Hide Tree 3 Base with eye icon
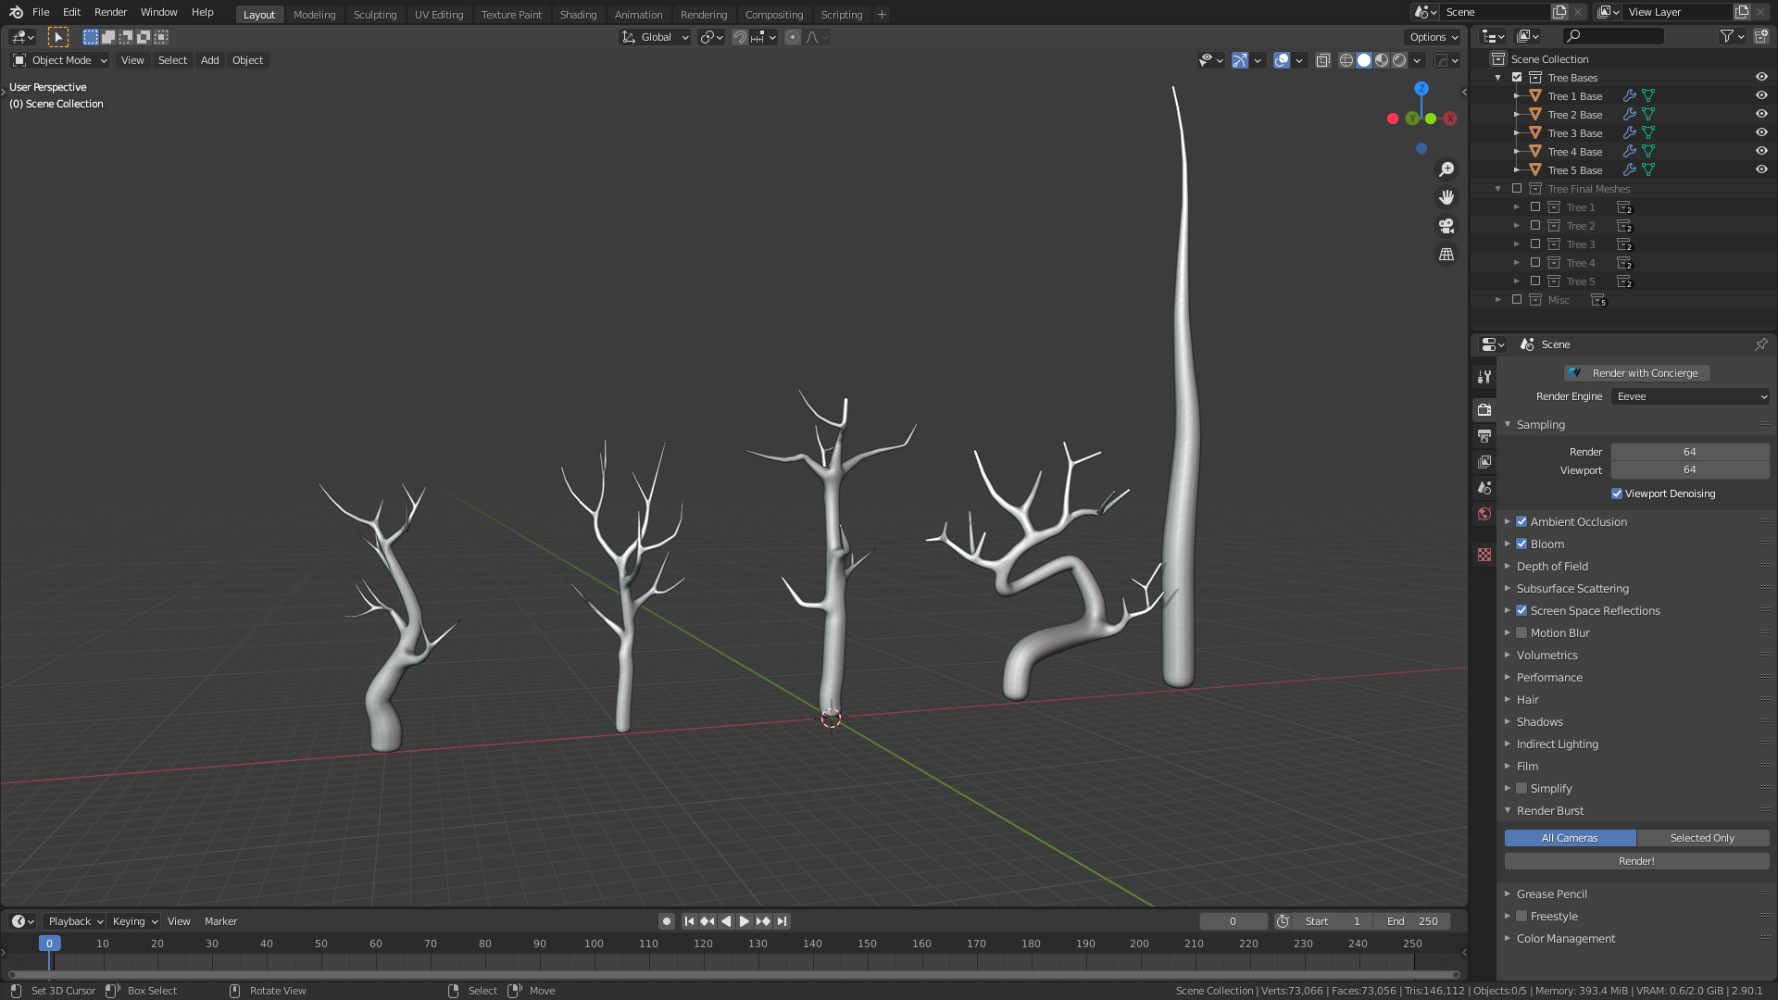Screen dimensions: 1778x1000 coord(1761,132)
